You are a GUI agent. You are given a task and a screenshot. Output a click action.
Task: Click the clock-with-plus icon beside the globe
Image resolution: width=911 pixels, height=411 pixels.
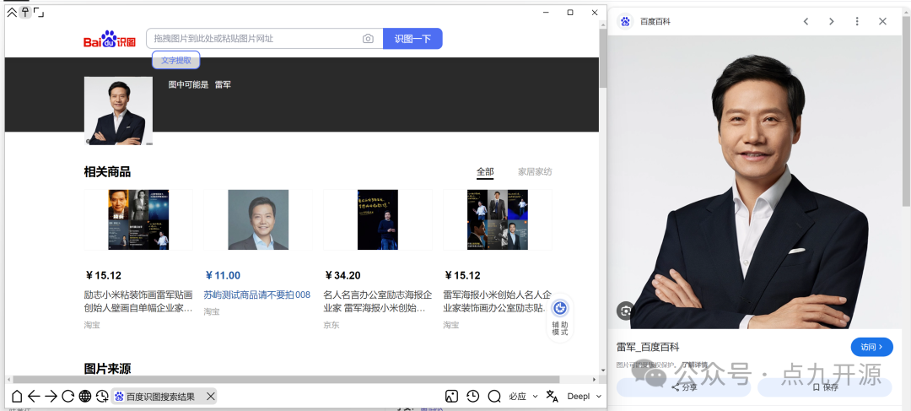pos(102,397)
